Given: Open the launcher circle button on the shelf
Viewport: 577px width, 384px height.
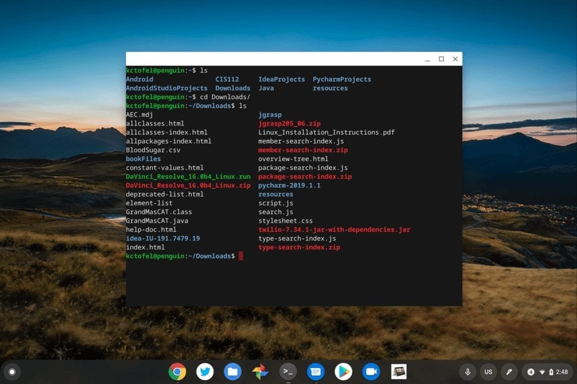Looking at the screenshot, I should pyautogui.click(x=12, y=372).
